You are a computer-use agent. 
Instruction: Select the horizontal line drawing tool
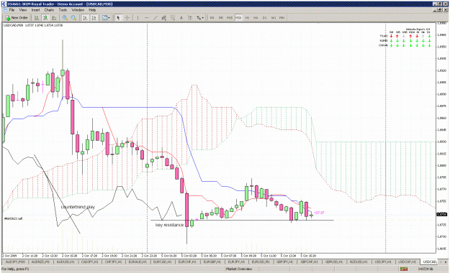click(146, 18)
